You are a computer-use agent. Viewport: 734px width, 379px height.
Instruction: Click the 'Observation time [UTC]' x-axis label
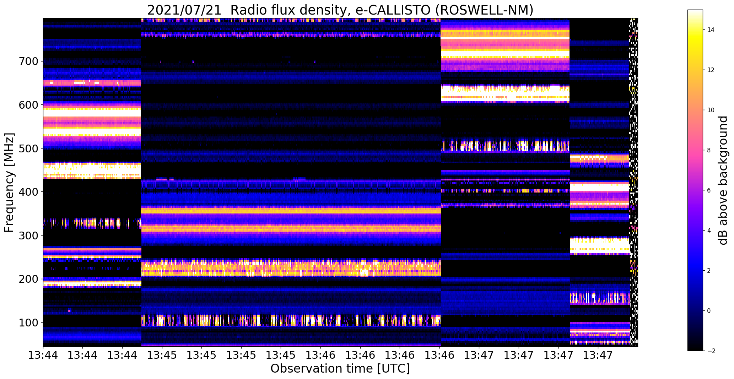(340, 368)
